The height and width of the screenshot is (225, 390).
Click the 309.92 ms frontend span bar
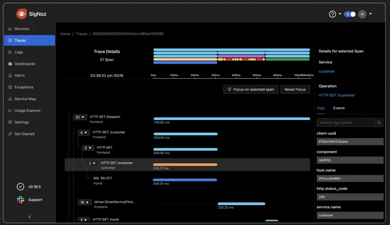(x=186, y=134)
